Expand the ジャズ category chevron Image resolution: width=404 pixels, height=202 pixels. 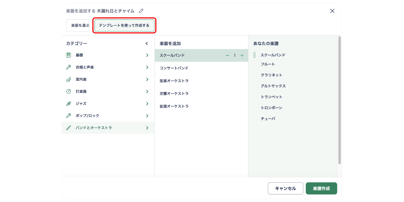pyautogui.click(x=147, y=104)
